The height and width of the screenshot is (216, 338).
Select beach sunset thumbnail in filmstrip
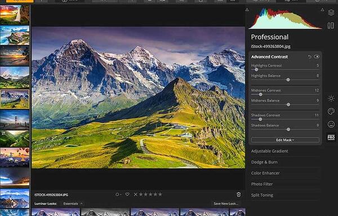pos(15,56)
